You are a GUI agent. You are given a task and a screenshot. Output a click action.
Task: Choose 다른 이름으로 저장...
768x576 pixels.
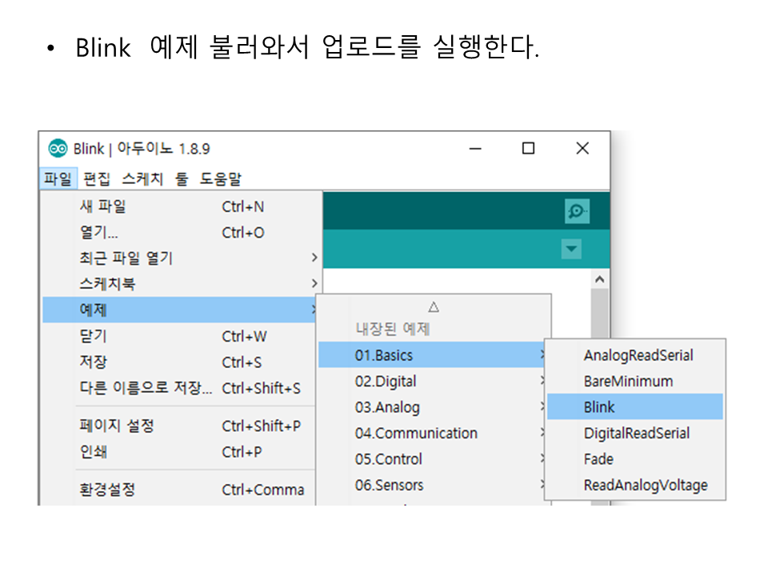179,388
